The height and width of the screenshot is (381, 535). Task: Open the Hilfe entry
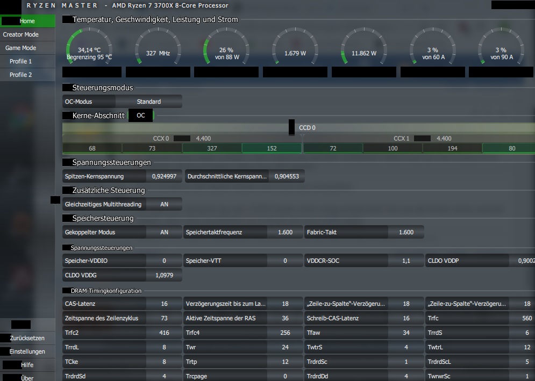pyautogui.click(x=27, y=365)
